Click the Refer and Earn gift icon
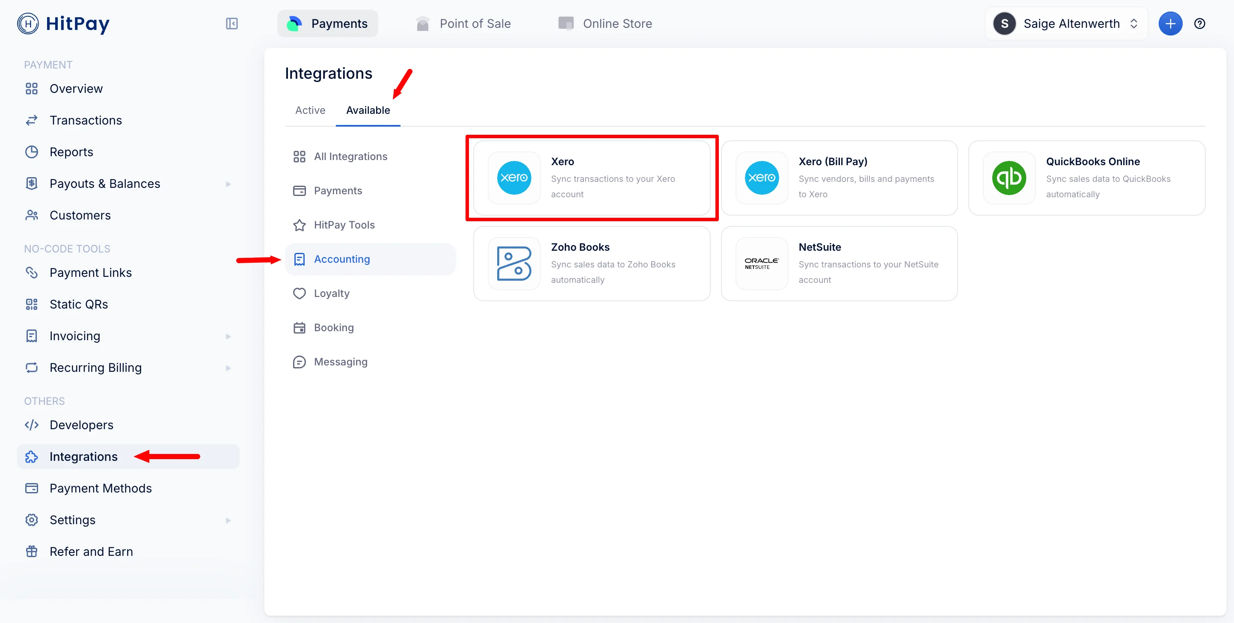The image size is (1234, 623). (x=32, y=551)
